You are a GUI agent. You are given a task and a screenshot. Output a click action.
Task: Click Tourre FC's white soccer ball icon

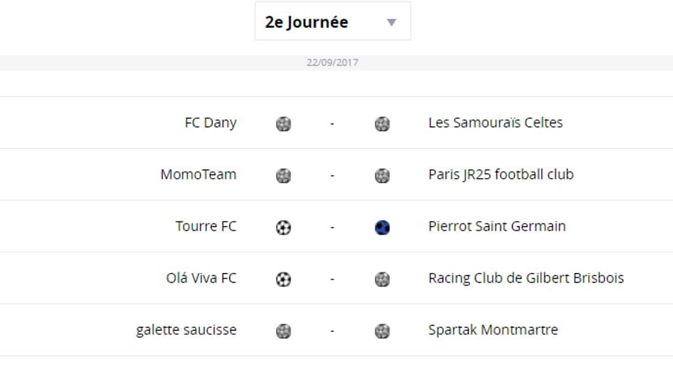pos(284,228)
